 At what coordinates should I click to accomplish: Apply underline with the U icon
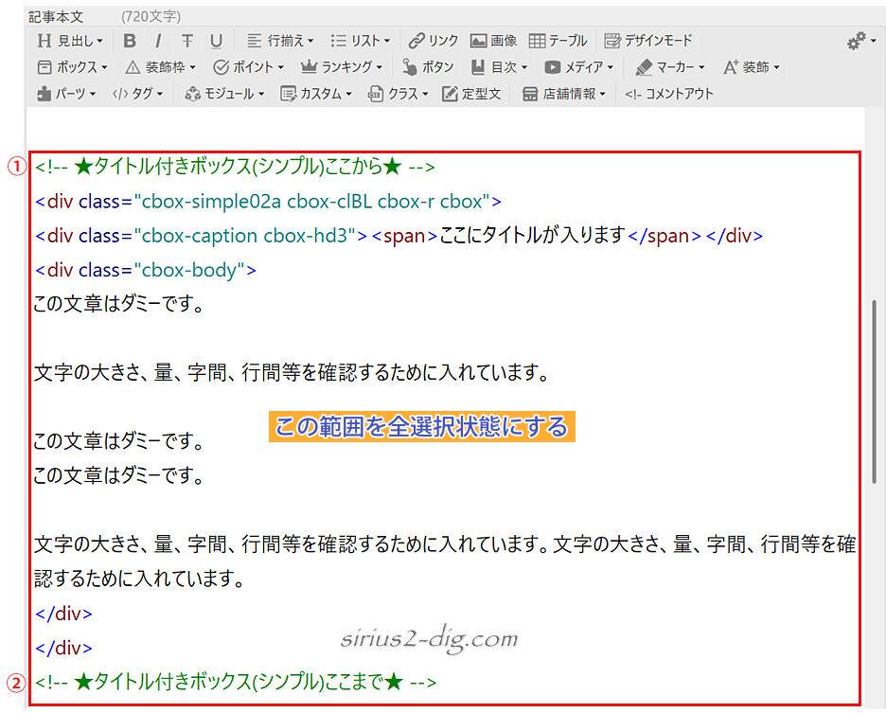[x=216, y=41]
